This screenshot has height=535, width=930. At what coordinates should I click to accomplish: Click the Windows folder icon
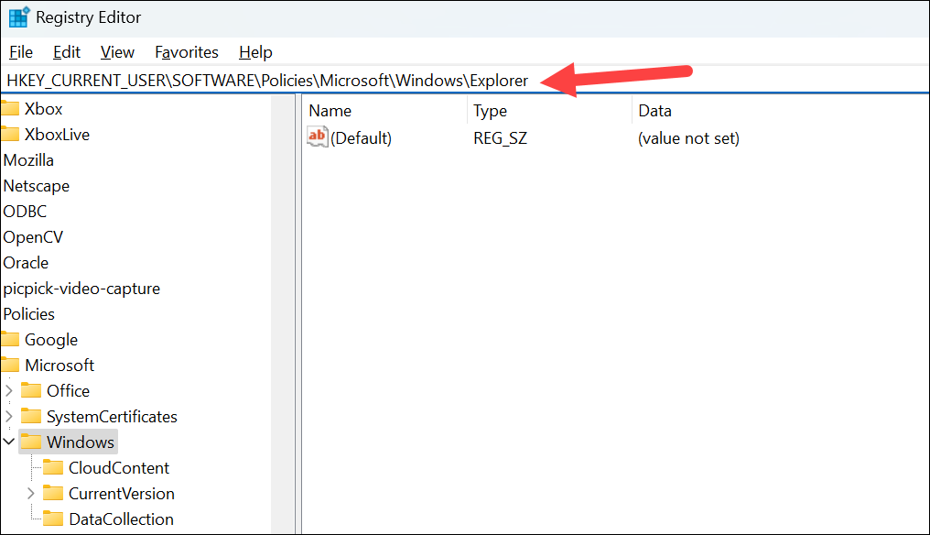31,442
